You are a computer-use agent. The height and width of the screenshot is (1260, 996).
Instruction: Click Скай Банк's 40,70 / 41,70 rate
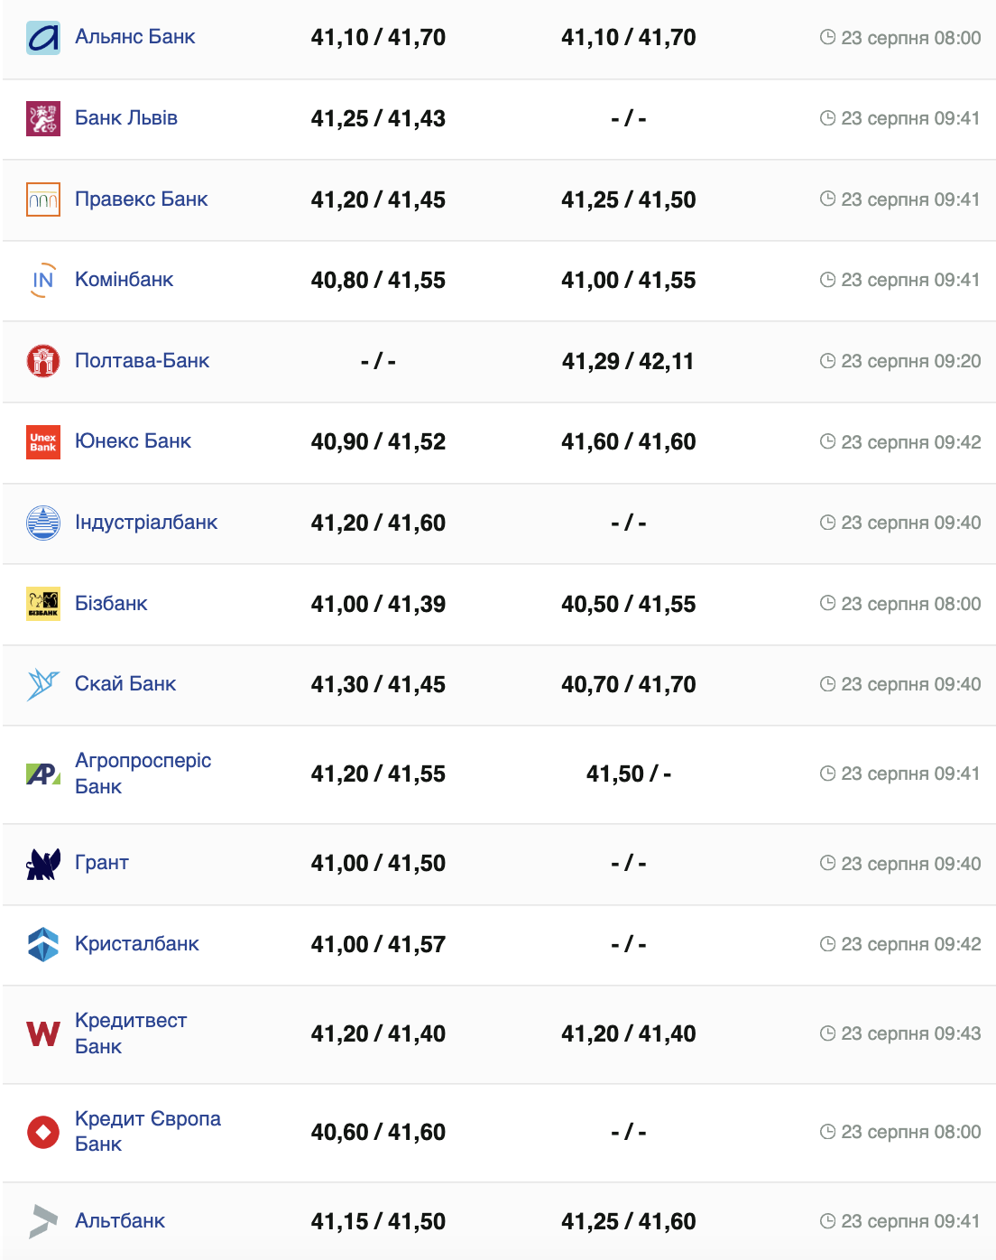tap(628, 685)
